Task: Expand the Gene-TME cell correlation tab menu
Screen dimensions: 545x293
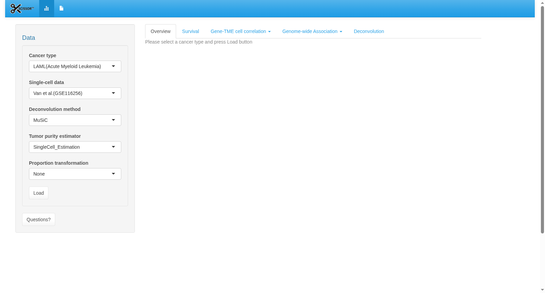Action: coord(240,31)
